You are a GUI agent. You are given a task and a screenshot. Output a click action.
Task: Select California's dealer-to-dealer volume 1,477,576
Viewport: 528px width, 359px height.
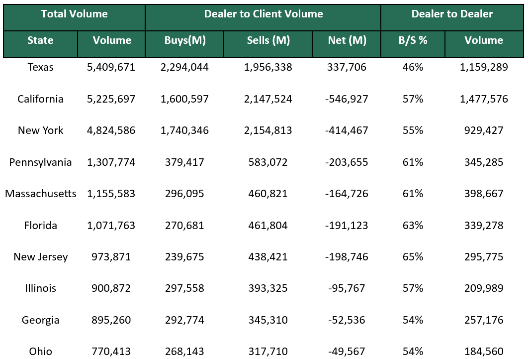click(484, 99)
